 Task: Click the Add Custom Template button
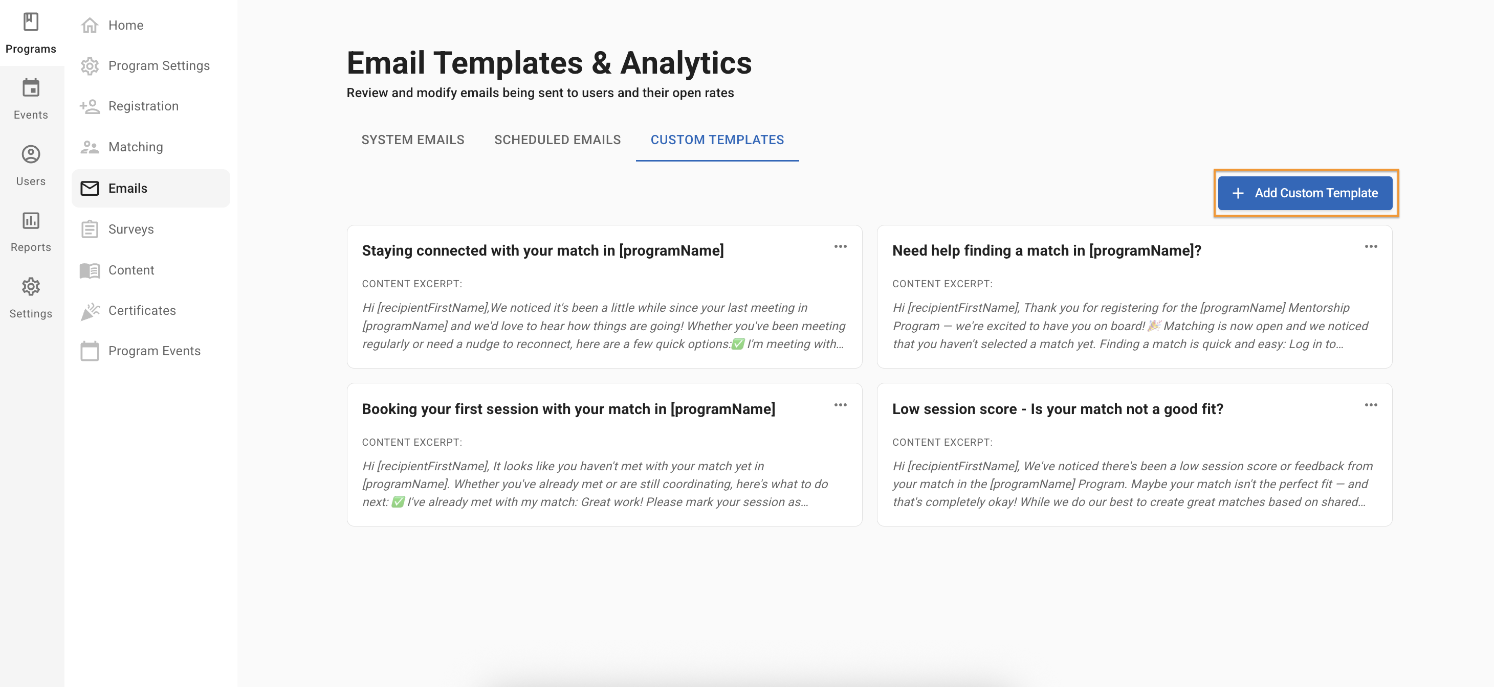coord(1305,193)
